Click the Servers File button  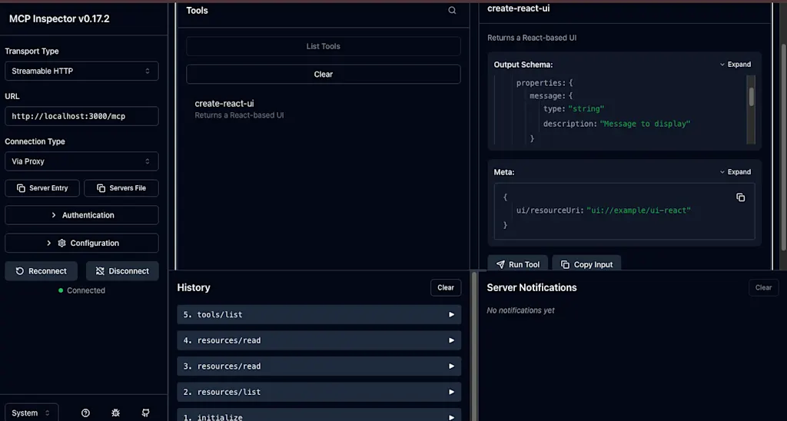121,188
